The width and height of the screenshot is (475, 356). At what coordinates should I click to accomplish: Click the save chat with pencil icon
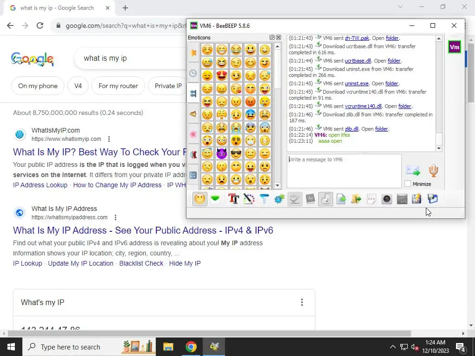point(417,199)
